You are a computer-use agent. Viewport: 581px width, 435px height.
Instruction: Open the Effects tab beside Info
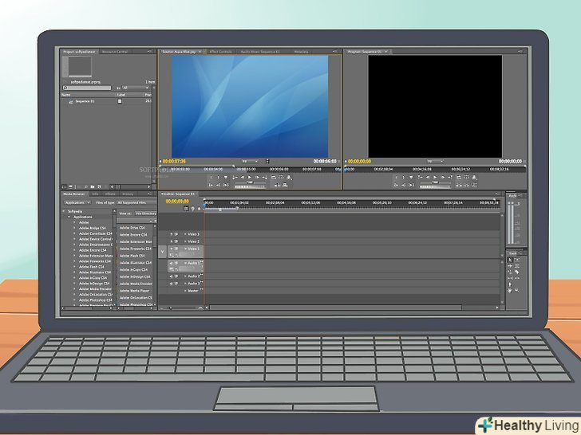tap(109, 194)
